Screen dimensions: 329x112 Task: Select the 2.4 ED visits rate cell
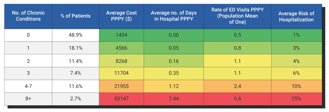tap(237, 86)
